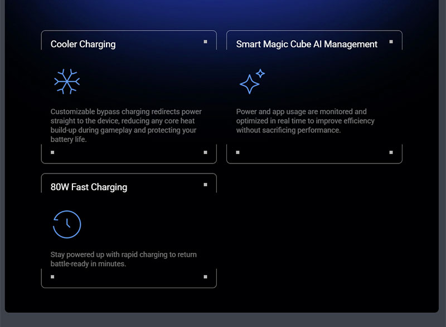
Task: Click the rapid charging battle-ready description text
Action: pos(123,259)
